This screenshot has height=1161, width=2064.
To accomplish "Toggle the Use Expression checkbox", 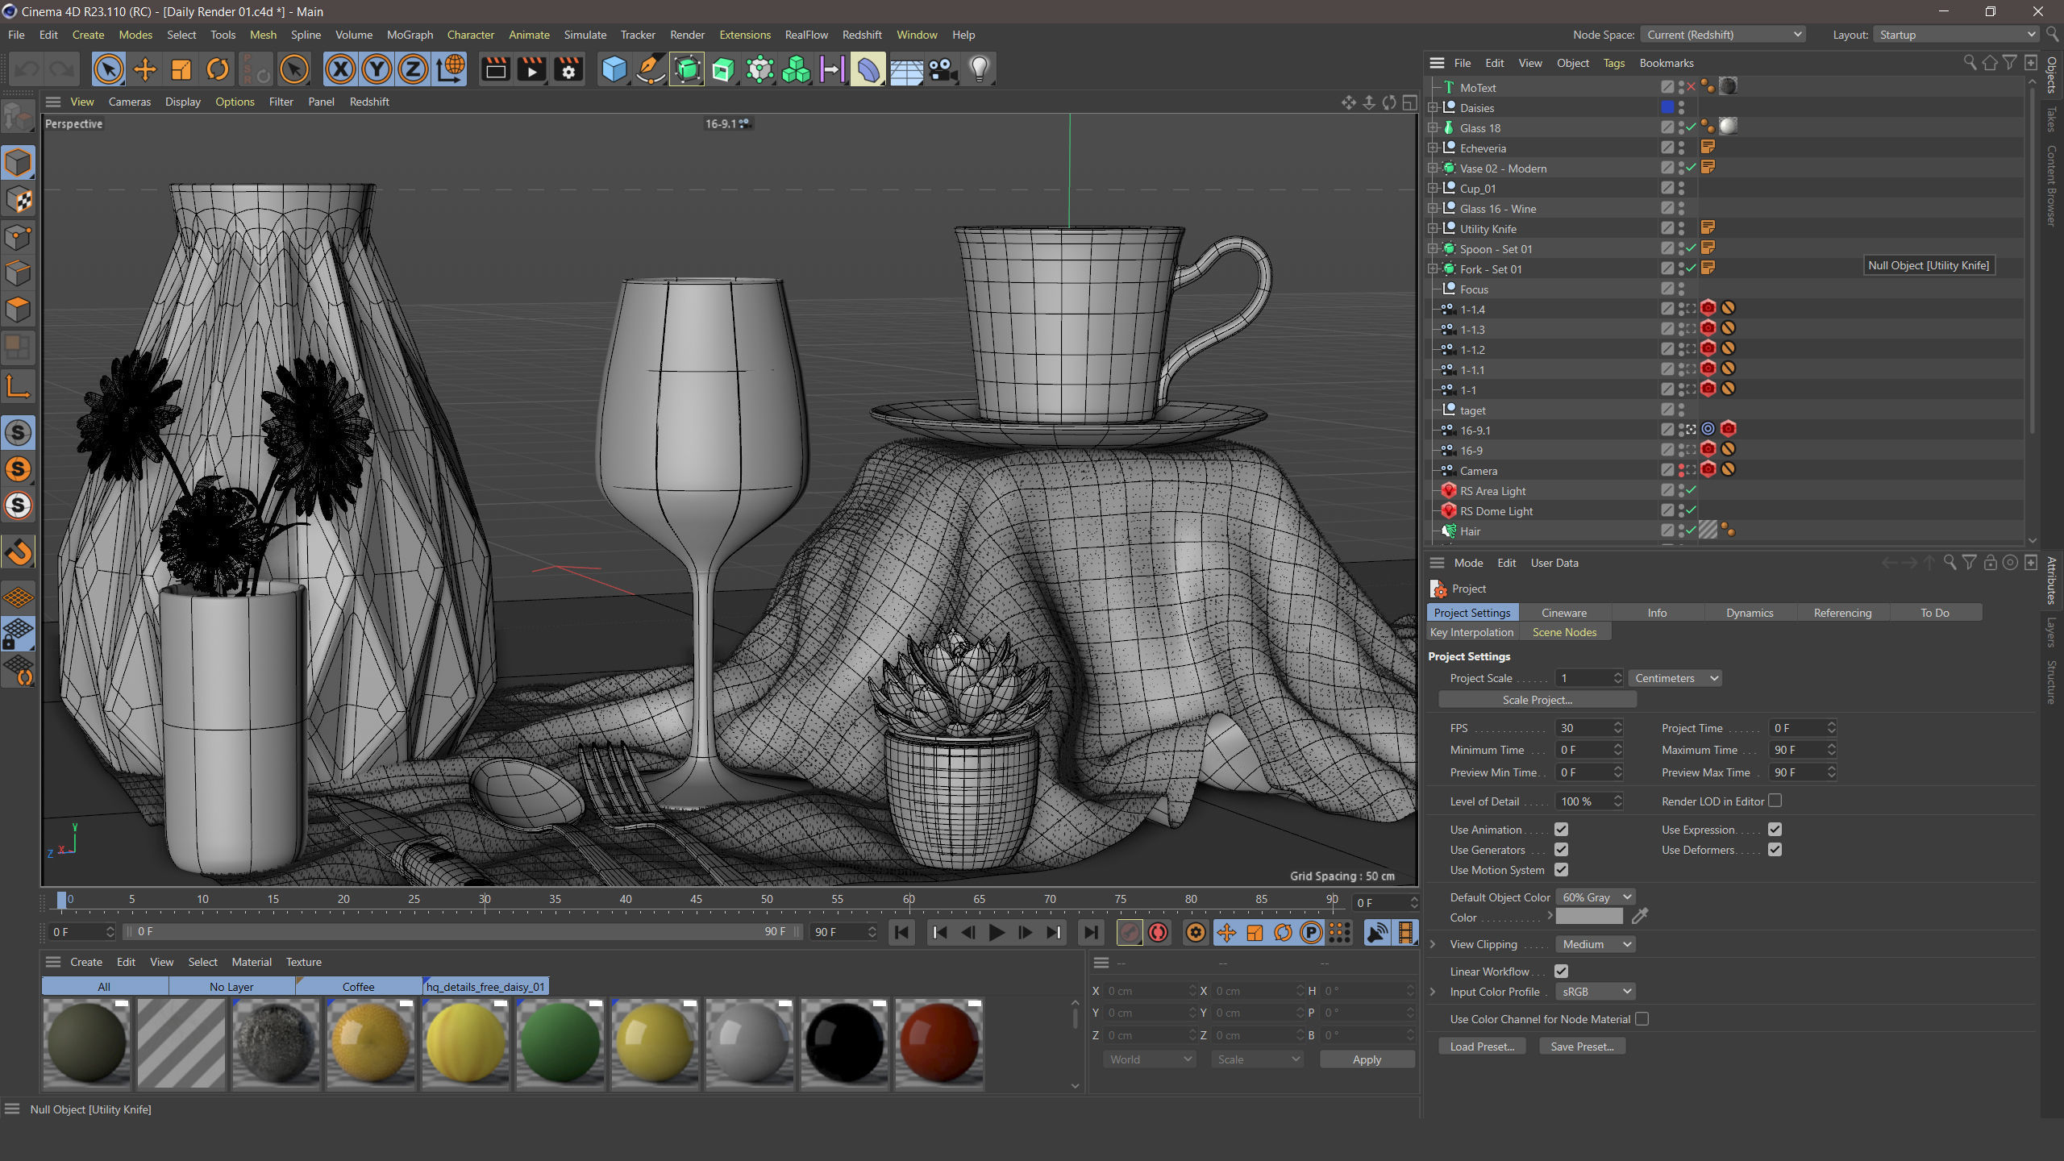I will 1775,829.
